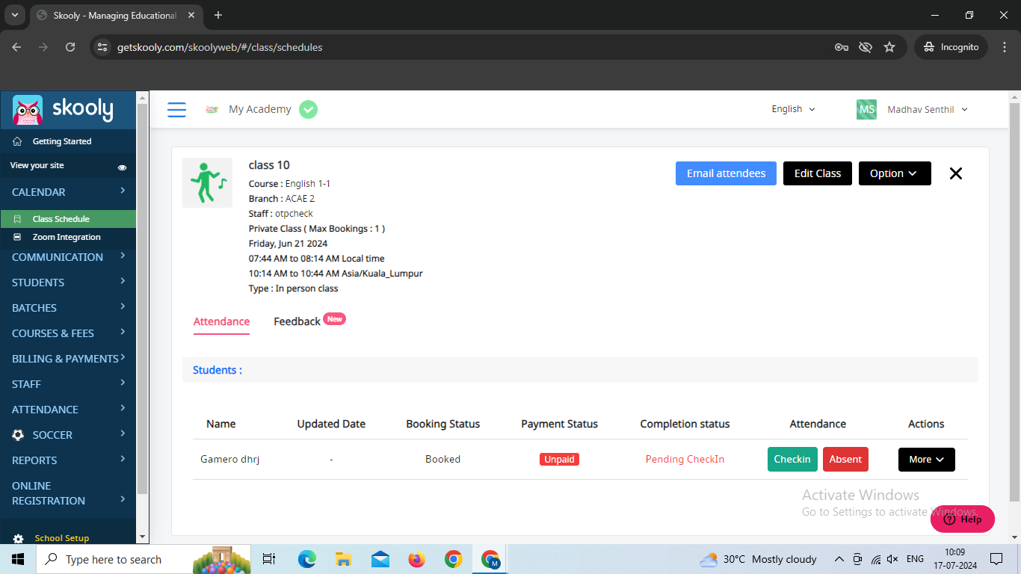Check in Gamero dhrj
Screen dimensions: 1021x574
coord(792,460)
